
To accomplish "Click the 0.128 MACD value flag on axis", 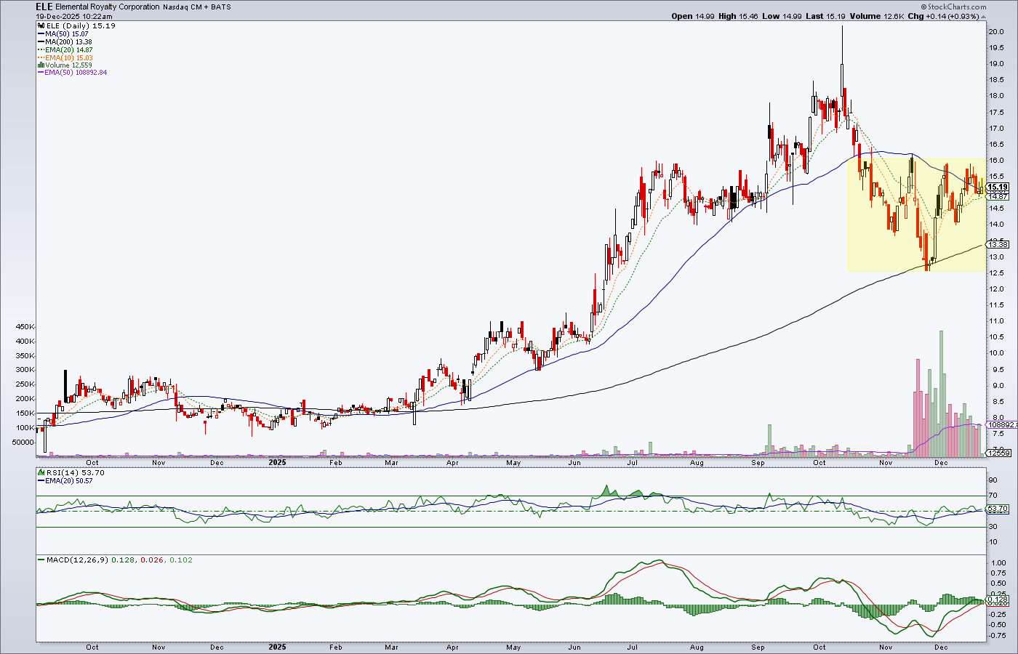I will pos(998,600).
